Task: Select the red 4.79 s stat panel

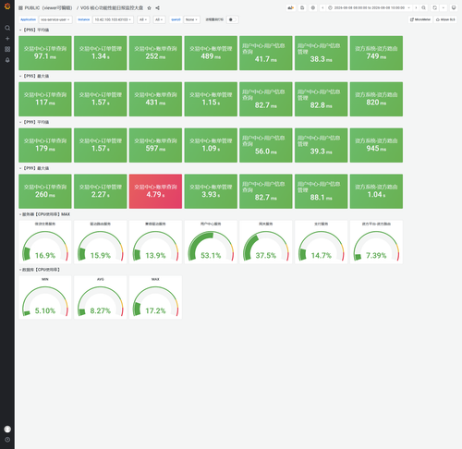Action: [155, 191]
